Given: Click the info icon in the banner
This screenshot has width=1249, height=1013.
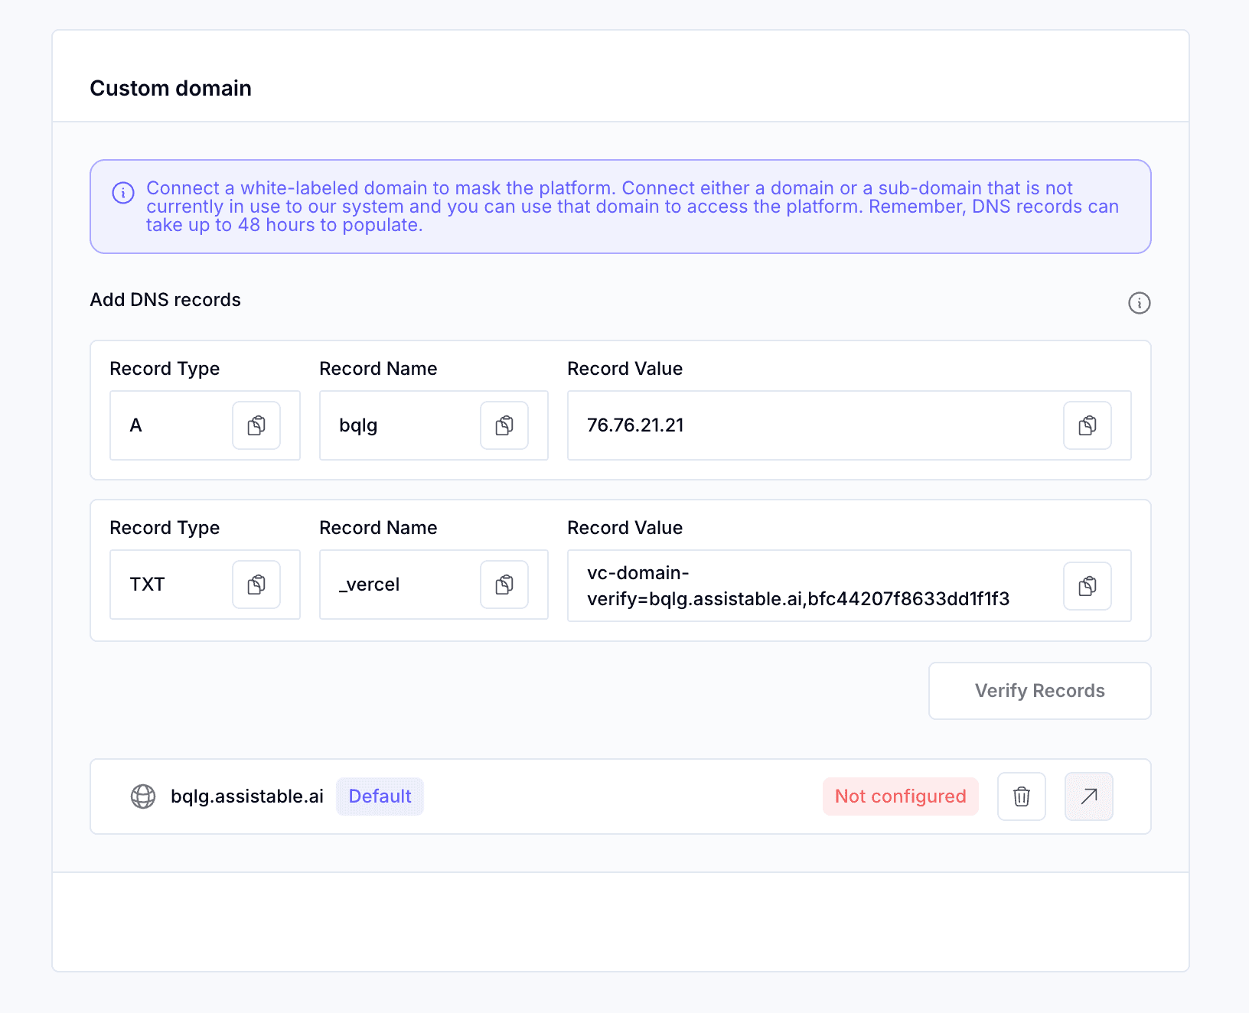Looking at the screenshot, I should [122, 194].
